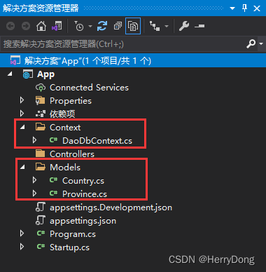
Task: Expand Province.cs file node
Action: [x=34, y=193]
